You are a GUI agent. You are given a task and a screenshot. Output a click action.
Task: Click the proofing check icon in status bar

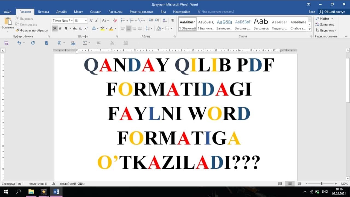pos(54,184)
